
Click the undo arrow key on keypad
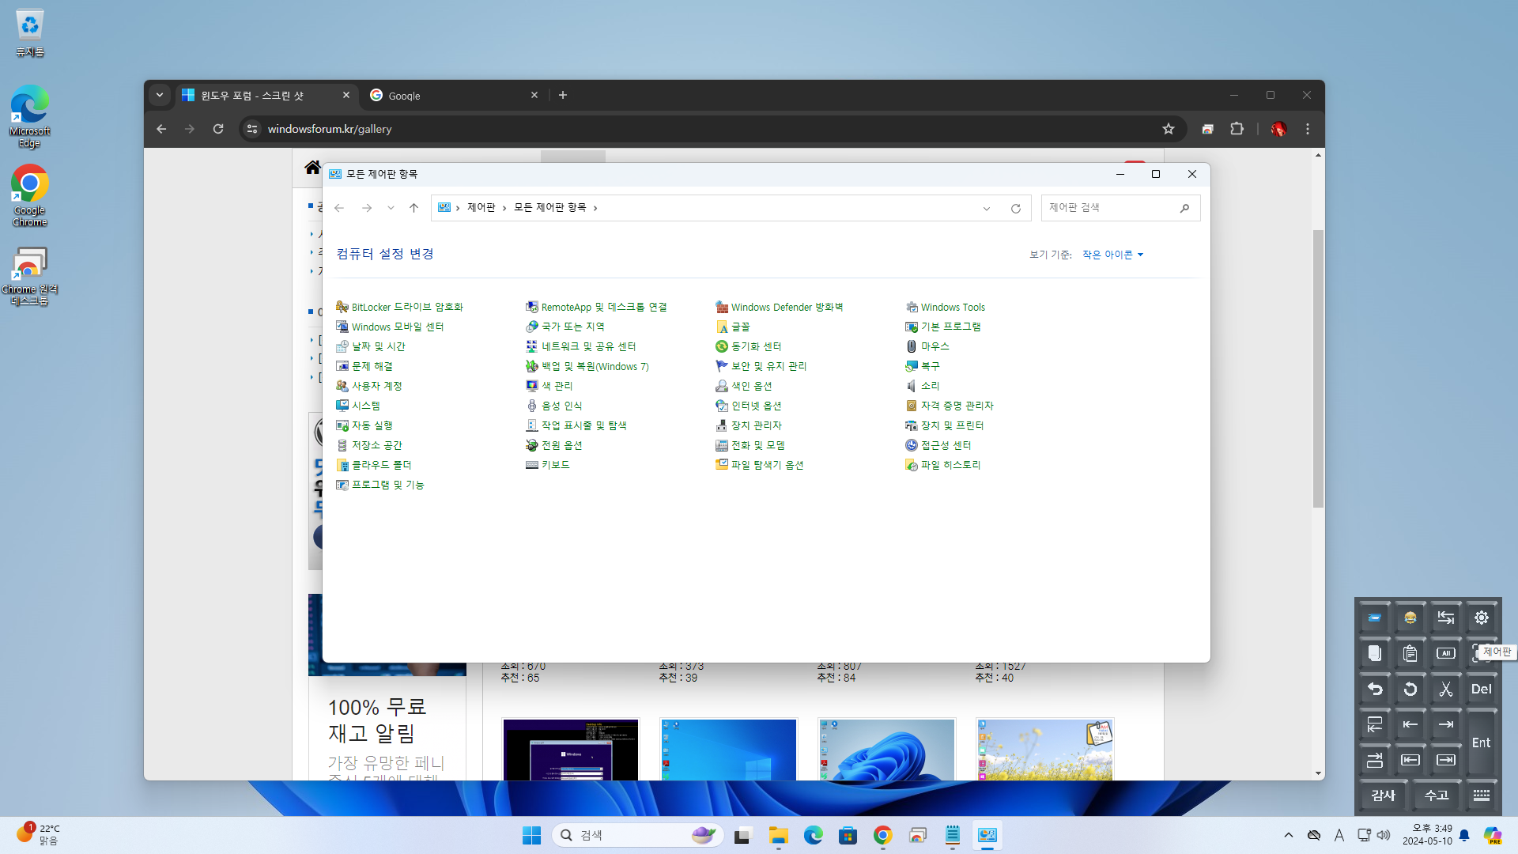(x=1375, y=689)
